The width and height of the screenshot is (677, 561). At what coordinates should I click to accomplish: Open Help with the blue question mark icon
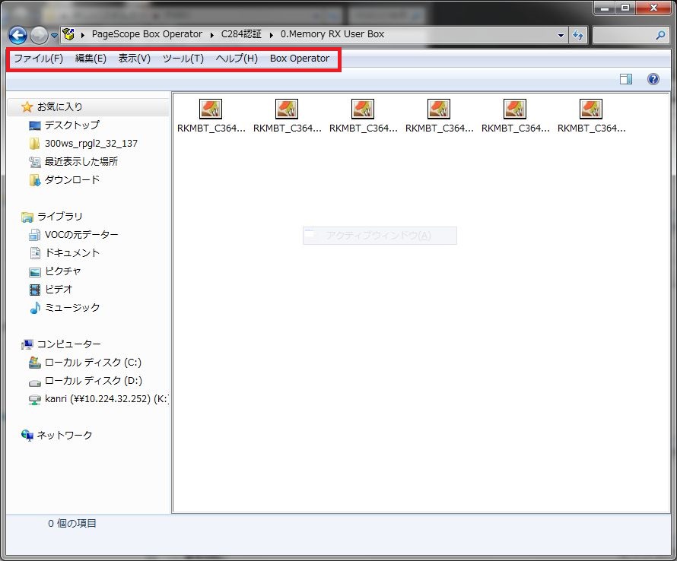(x=653, y=79)
